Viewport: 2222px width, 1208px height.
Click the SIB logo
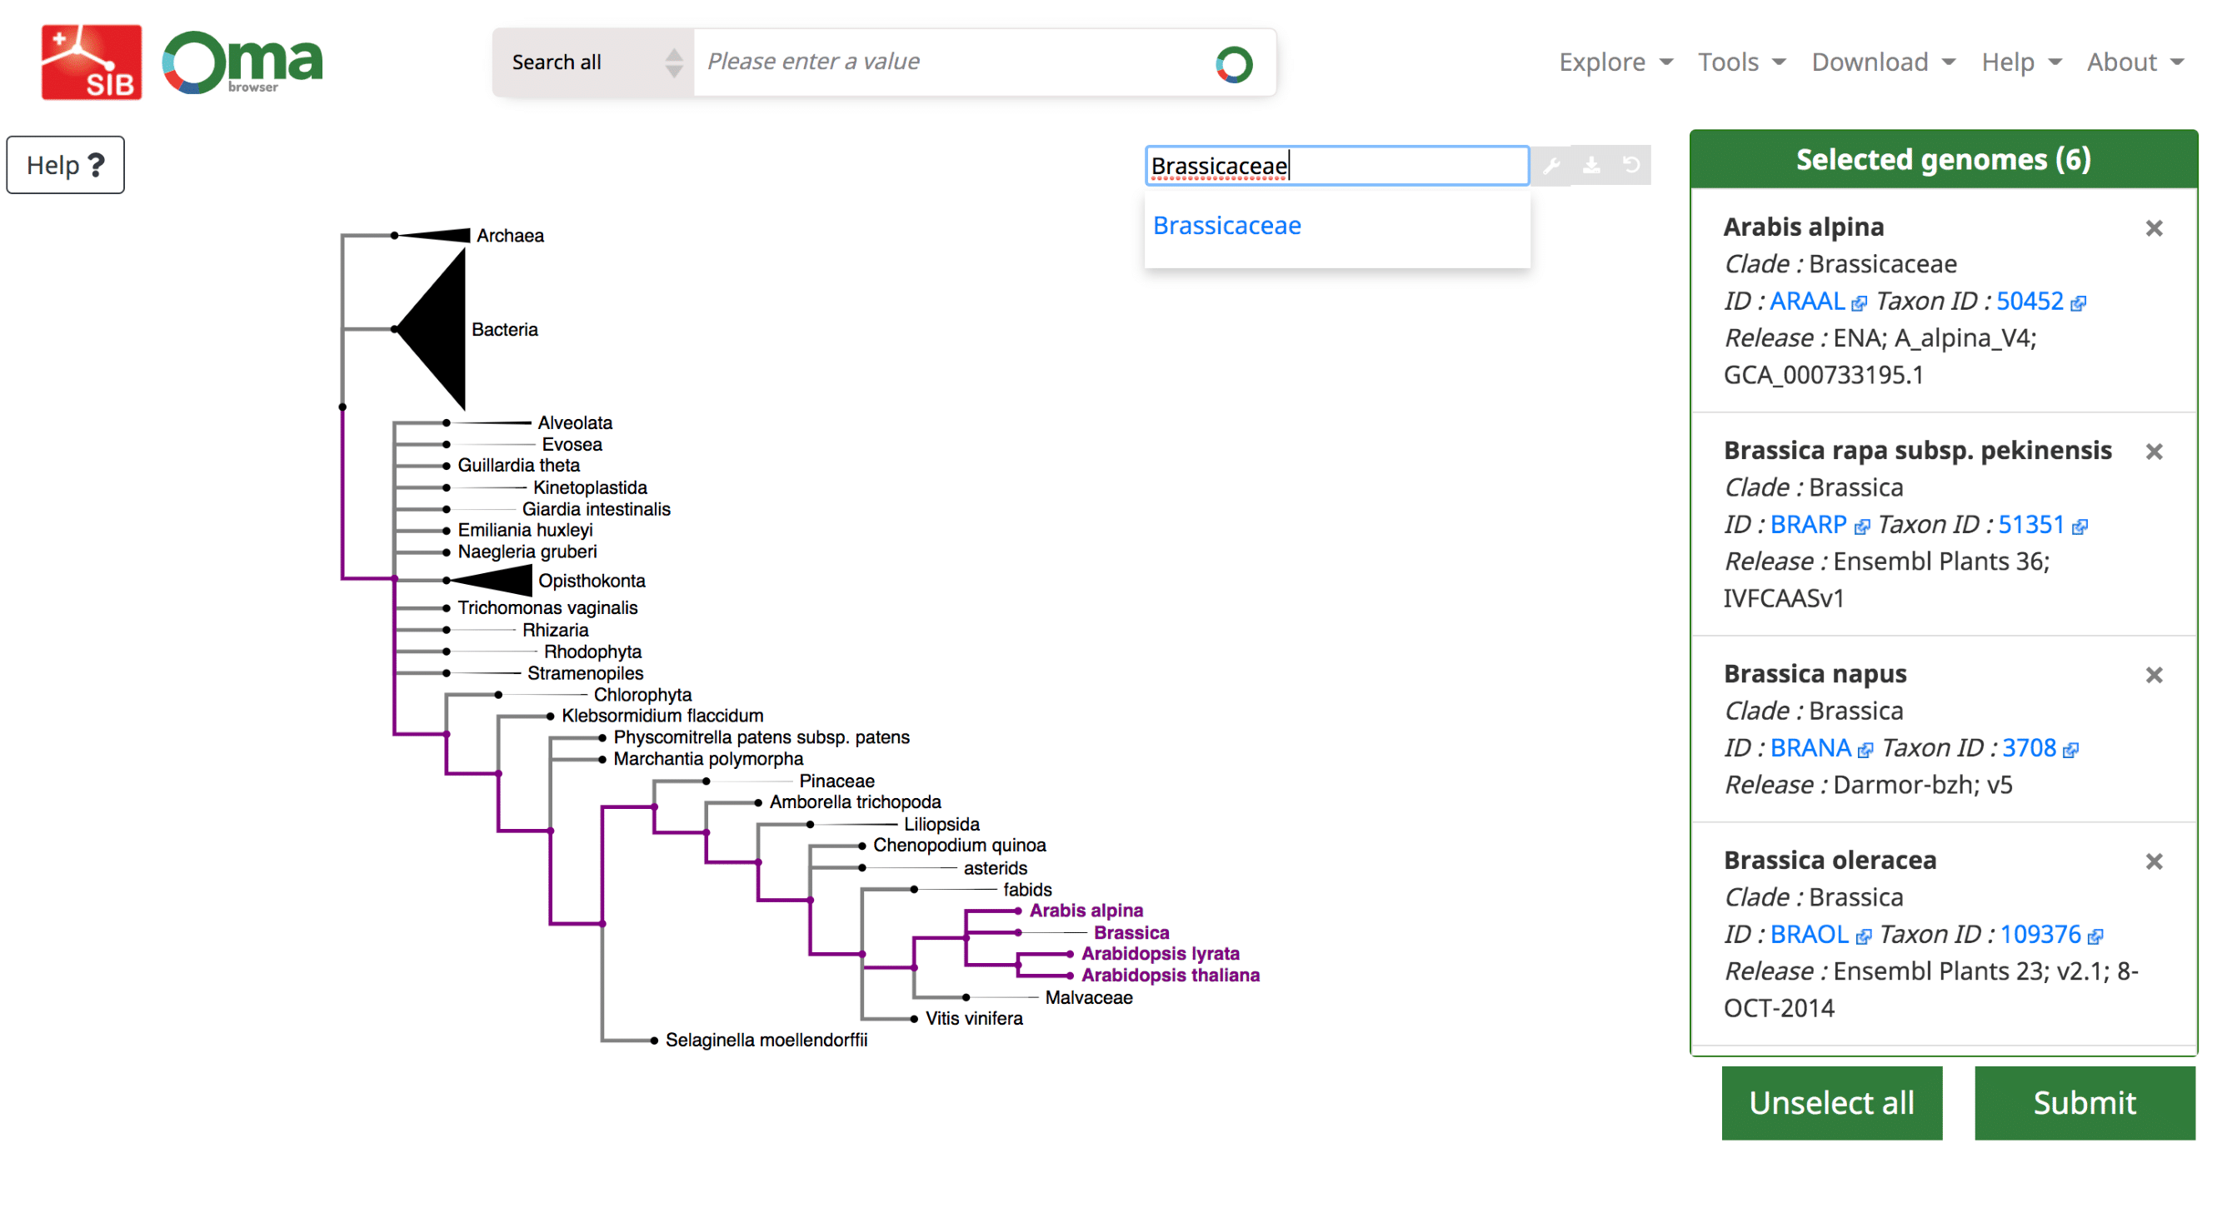92,62
